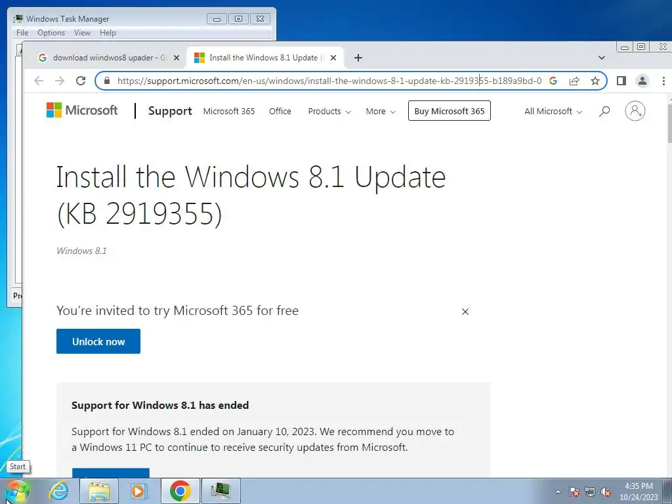Open Windows Media Player on the taskbar
Image resolution: width=672 pixels, height=504 pixels.
click(138, 491)
